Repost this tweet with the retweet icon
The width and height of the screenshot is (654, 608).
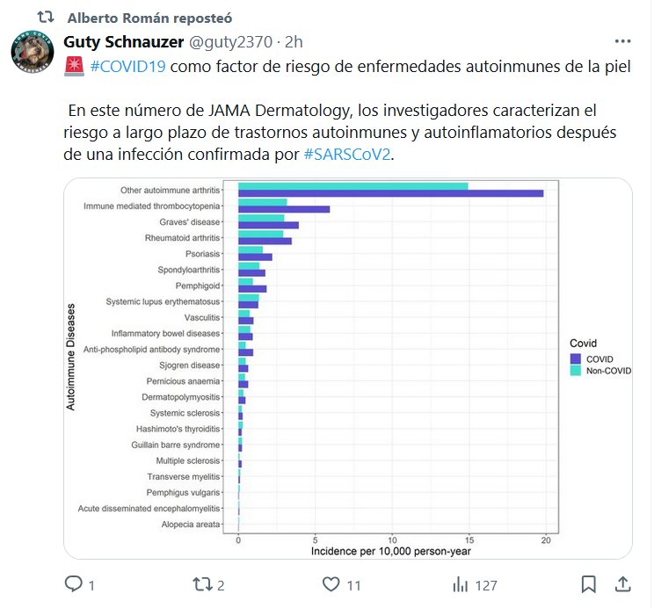click(x=201, y=584)
